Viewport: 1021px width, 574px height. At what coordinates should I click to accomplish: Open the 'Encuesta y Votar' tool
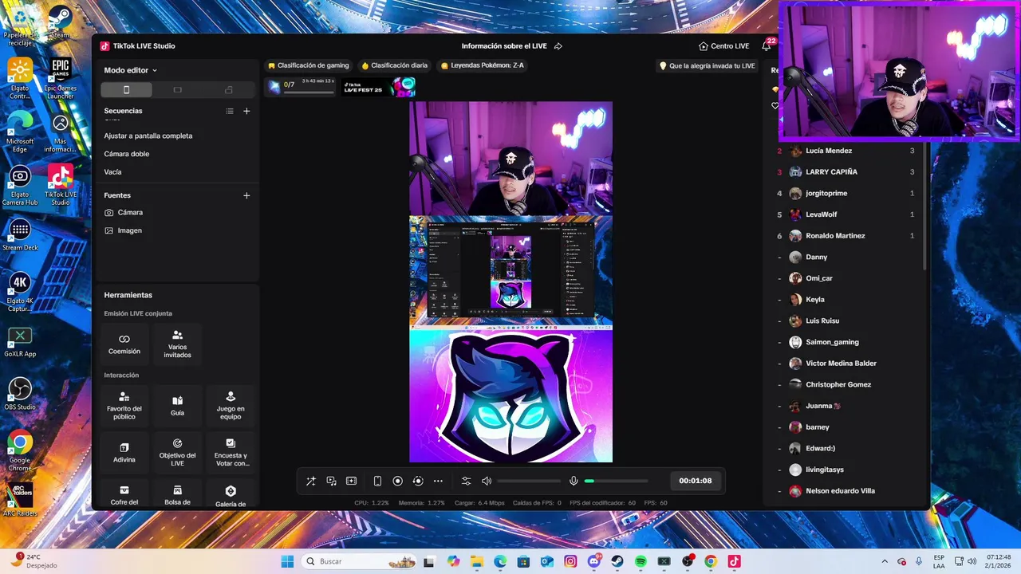pyautogui.click(x=231, y=453)
